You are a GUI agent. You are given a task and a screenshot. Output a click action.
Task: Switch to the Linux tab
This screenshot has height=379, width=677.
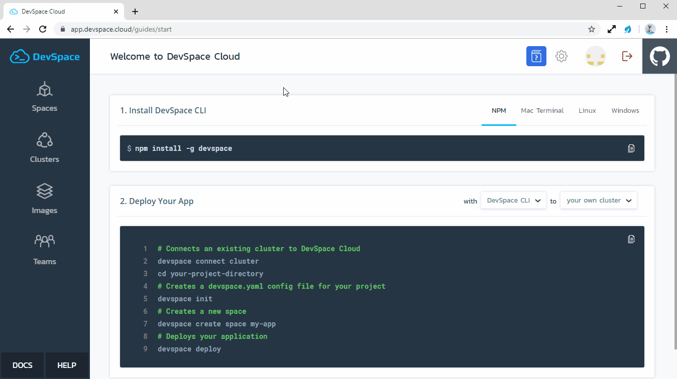pos(587,111)
